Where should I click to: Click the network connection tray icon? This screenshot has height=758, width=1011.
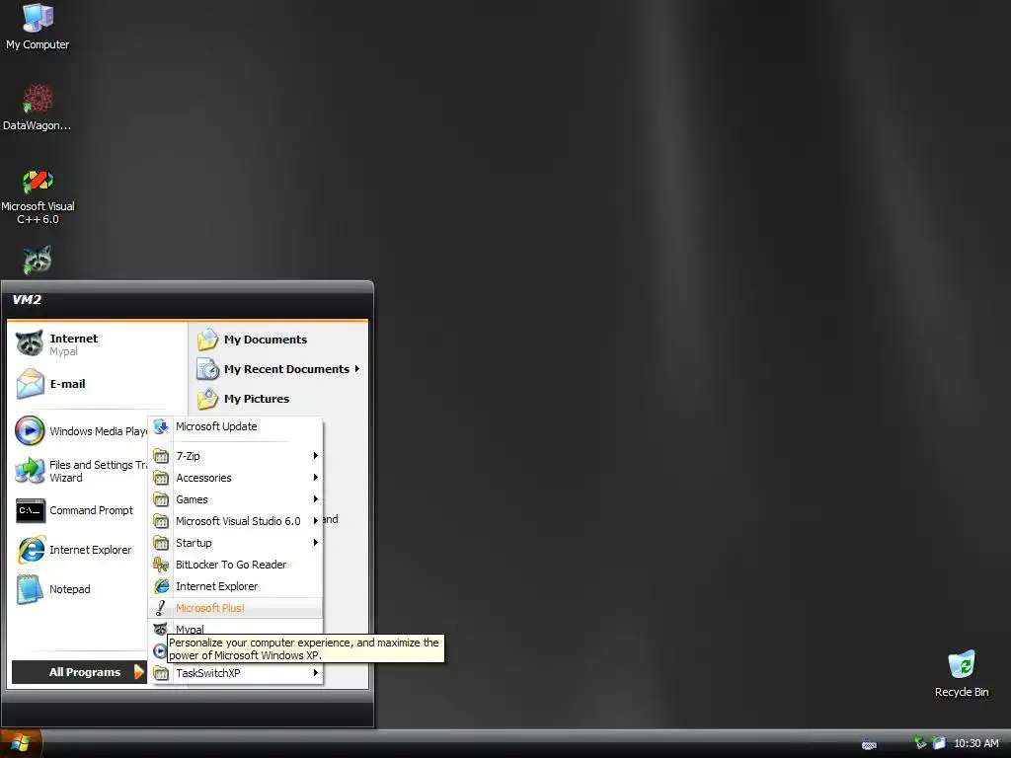(920, 743)
